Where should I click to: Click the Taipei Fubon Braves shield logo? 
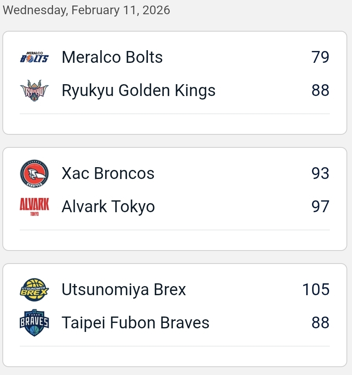click(x=34, y=323)
